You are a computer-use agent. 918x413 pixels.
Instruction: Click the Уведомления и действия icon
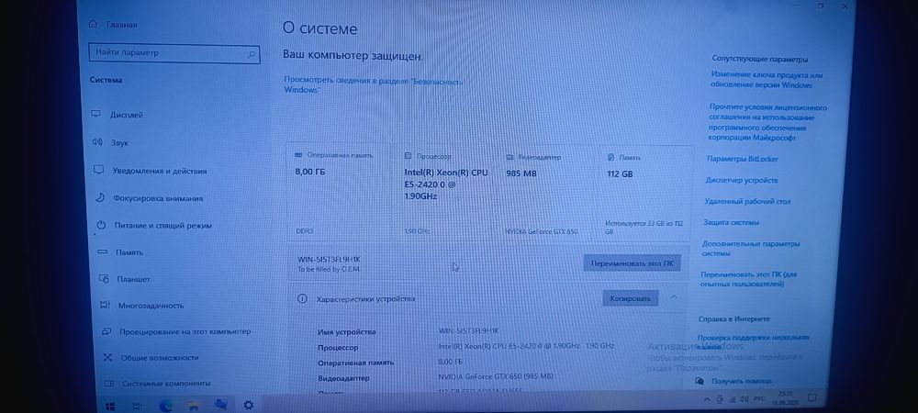click(99, 170)
